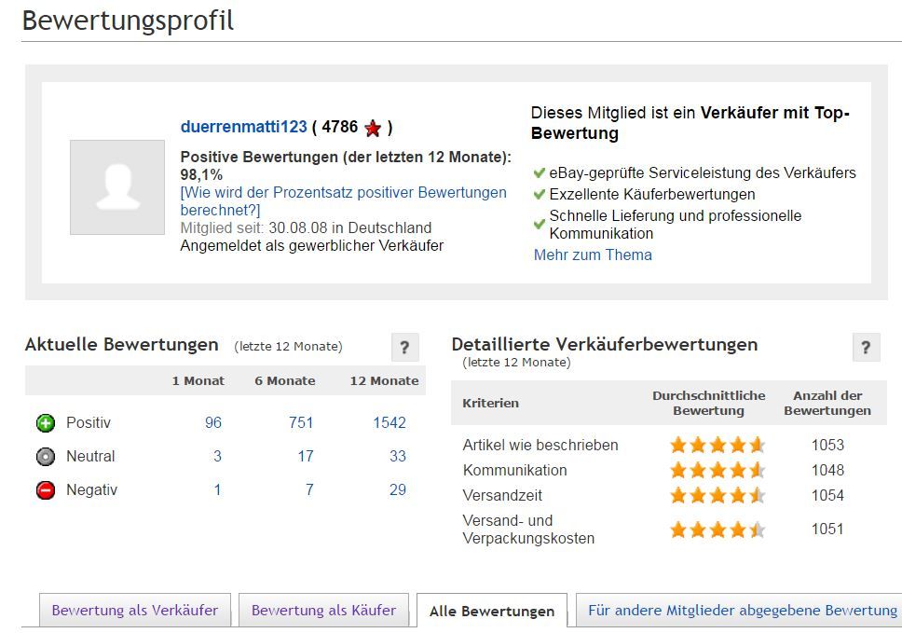Switch to Bewertung als Käufer tab

click(x=323, y=611)
